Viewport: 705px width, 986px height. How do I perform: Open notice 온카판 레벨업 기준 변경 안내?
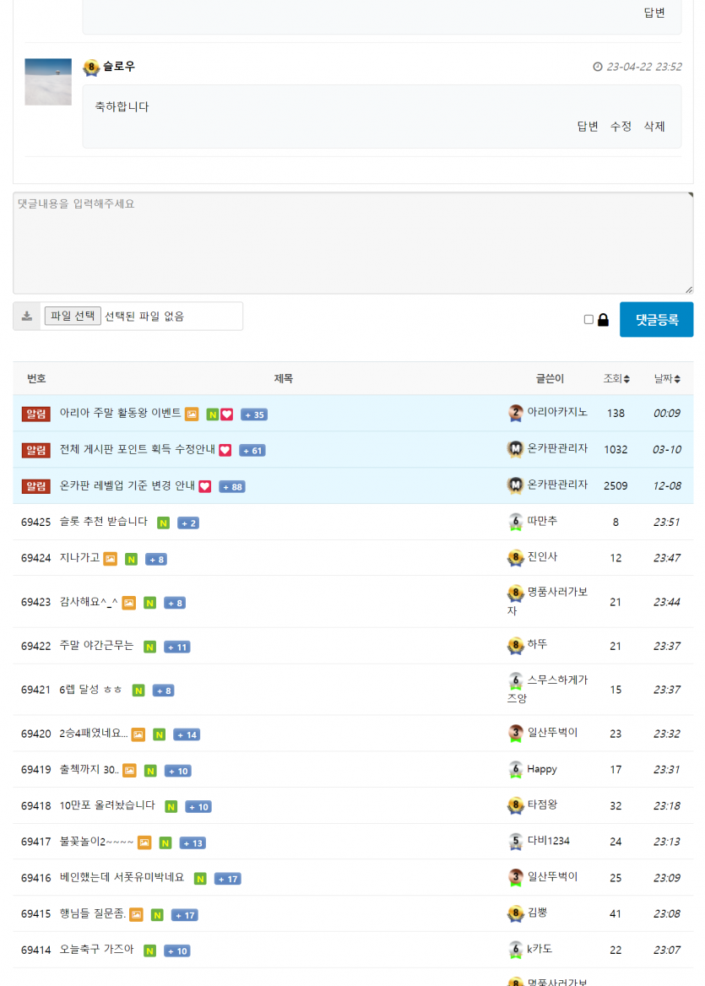click(x=127, y=485)
